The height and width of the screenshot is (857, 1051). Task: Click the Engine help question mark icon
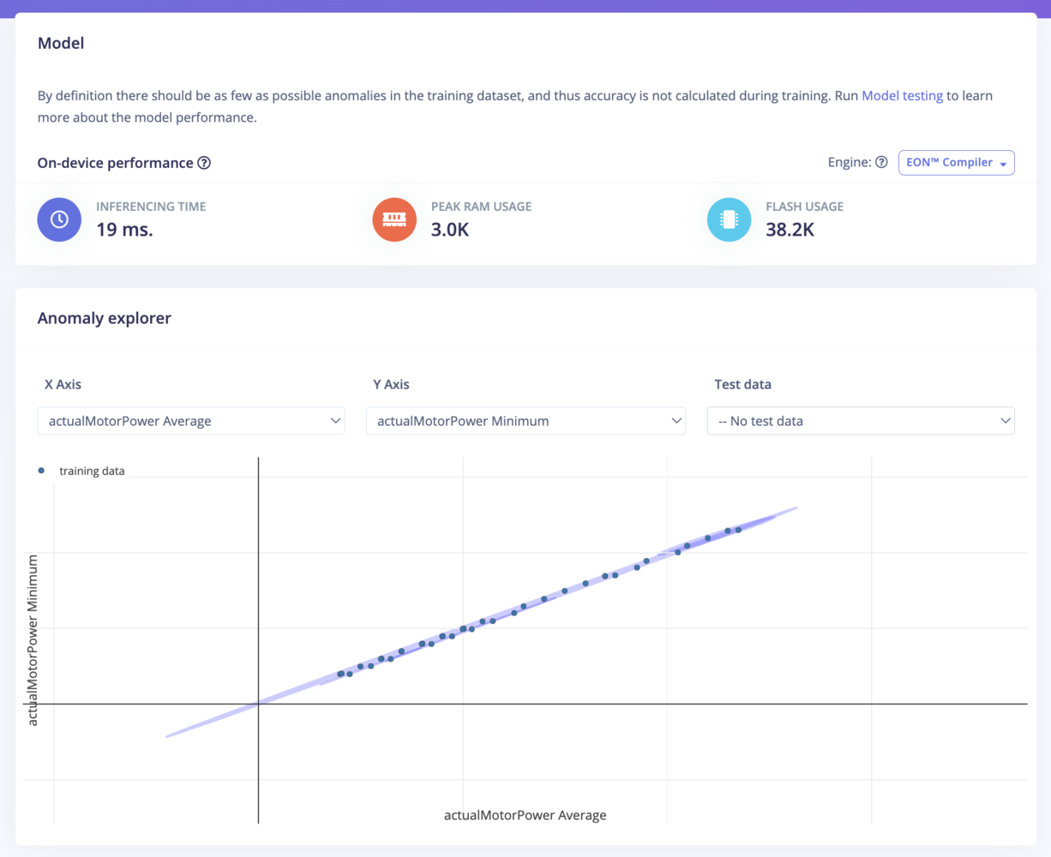pyautogui.click(x=881, y=162)
